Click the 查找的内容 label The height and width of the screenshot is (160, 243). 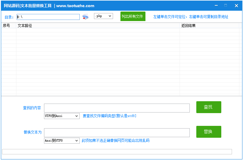pyautogui.click(x=32, y=108)
